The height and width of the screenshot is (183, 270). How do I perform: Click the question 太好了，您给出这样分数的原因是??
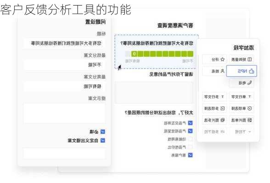(x=159, y=113)
